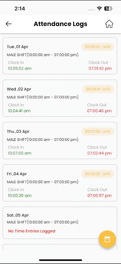Screen dimensions: 121x264
Task: Tap the yellow calendar floating button
Action: [107, 239]
